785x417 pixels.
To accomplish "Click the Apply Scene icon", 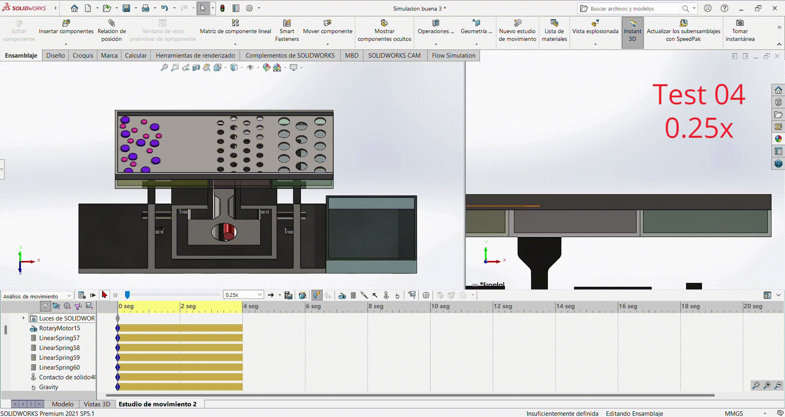I will coord(277,67).
